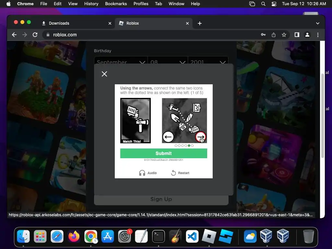Restart the captcha challenge

[x=180, y=173]
